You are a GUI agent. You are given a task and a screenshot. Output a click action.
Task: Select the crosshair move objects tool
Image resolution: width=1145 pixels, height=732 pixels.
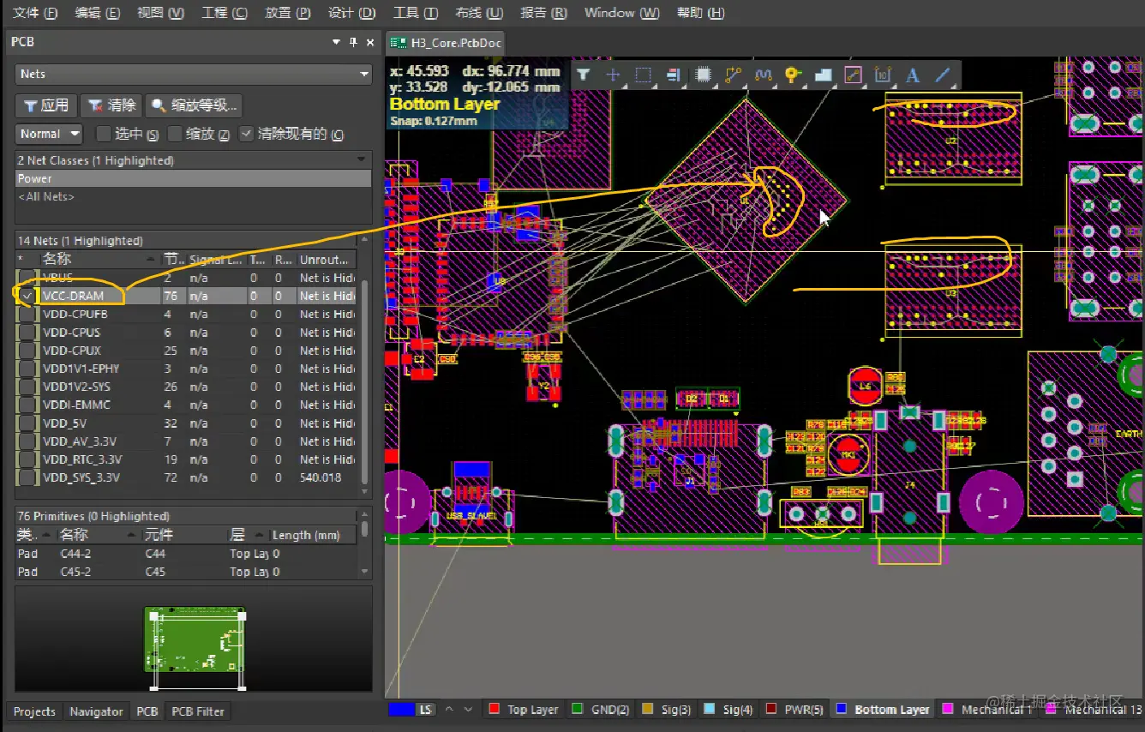(x=613, y=75)
